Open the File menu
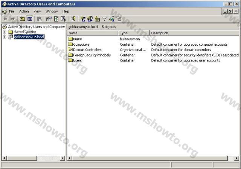The height and width of the screenshot is (169, 241). 12,11
